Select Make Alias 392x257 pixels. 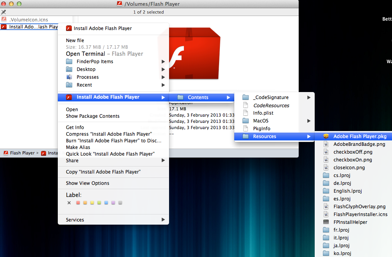pos(78,147)
